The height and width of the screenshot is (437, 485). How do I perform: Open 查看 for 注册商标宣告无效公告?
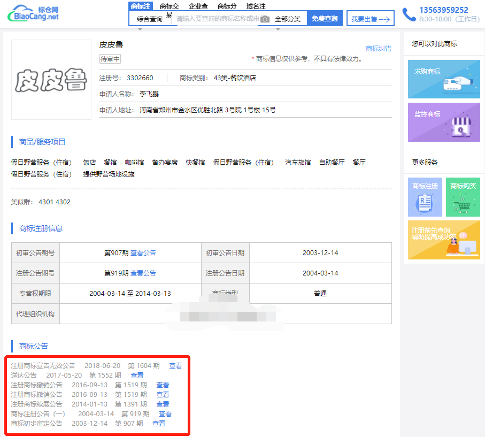(175, 366)
